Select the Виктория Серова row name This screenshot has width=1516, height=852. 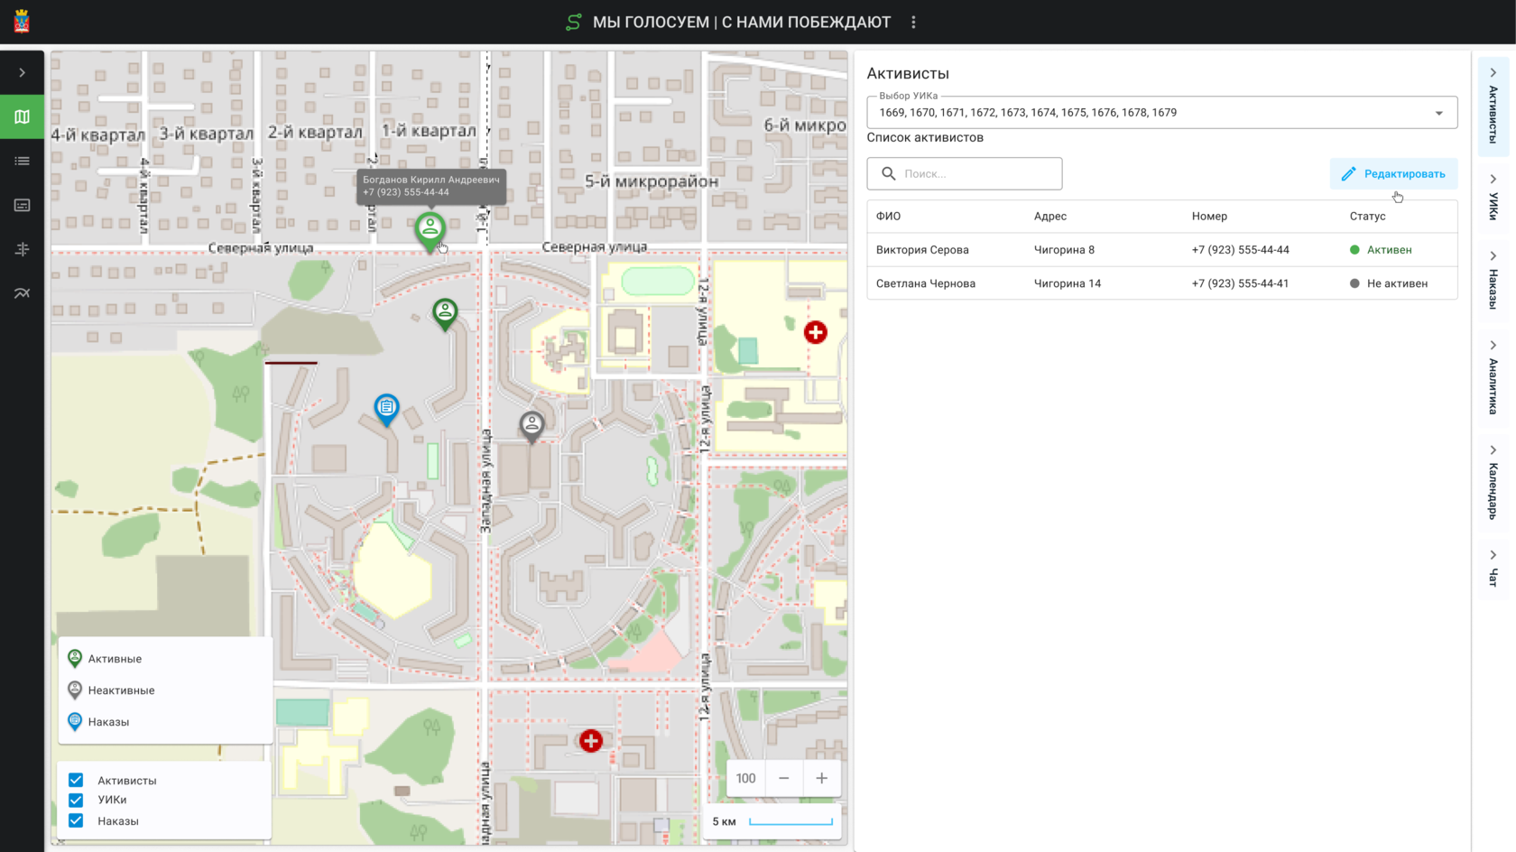click(922, 250)
